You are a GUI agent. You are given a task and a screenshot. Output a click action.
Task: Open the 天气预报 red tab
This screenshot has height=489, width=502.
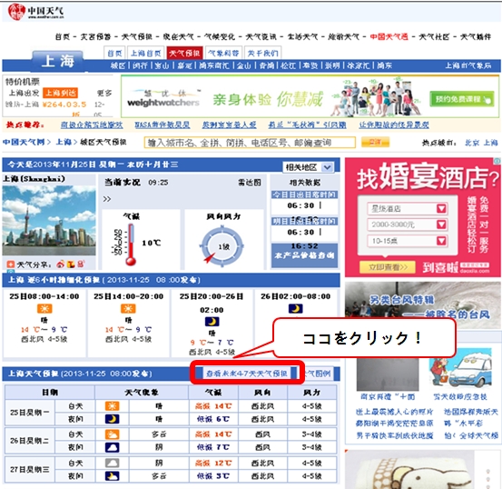184,53
